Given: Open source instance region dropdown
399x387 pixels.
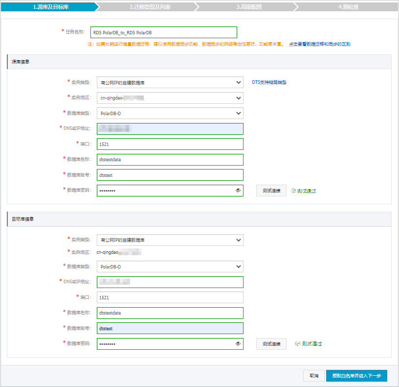Looking at the screenshot, I should click(x=170, y=98).
